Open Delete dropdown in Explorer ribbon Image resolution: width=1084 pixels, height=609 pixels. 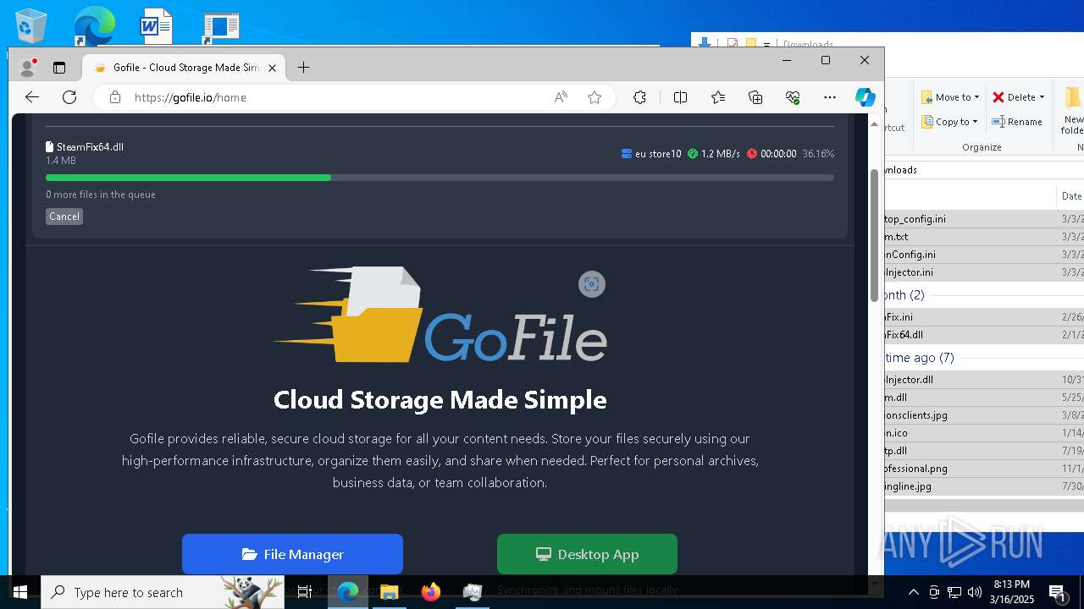pos(1019,97)
